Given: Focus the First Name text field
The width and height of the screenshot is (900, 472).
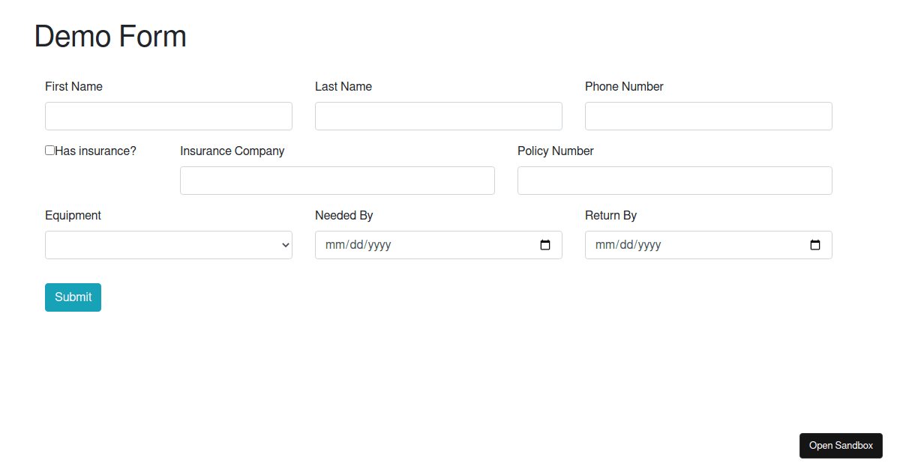Looking at the screenshot, I should point(169,116).
